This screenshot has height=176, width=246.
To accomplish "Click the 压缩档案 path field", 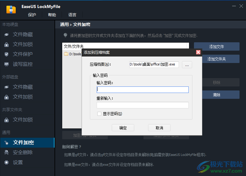I will (x=154, y=65).
